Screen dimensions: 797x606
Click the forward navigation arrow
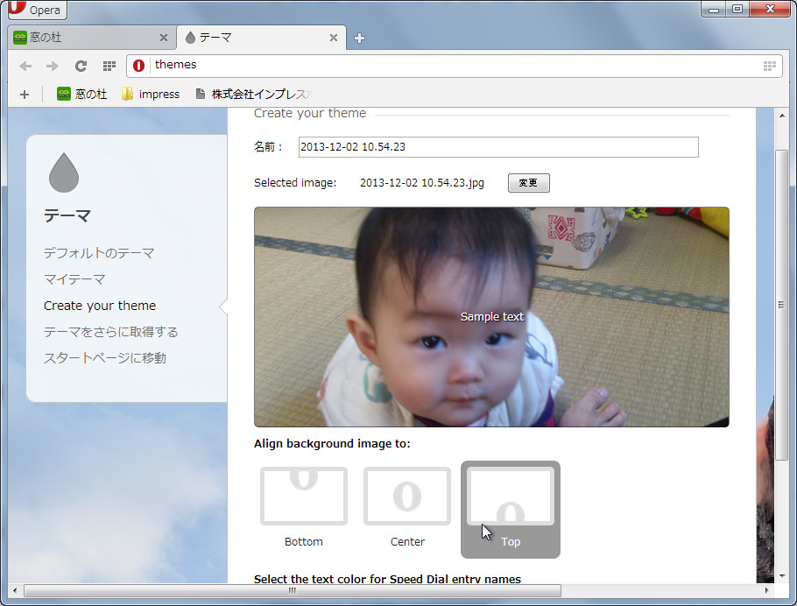(x=51, y=66)
